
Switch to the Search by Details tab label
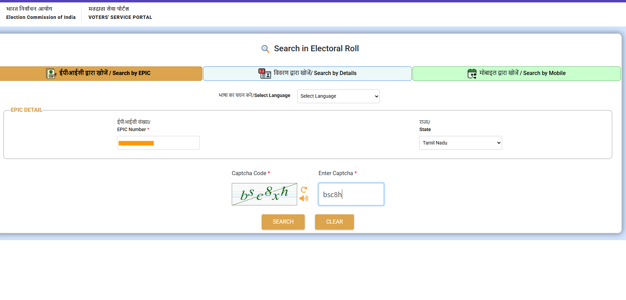(x=315, y=73)
